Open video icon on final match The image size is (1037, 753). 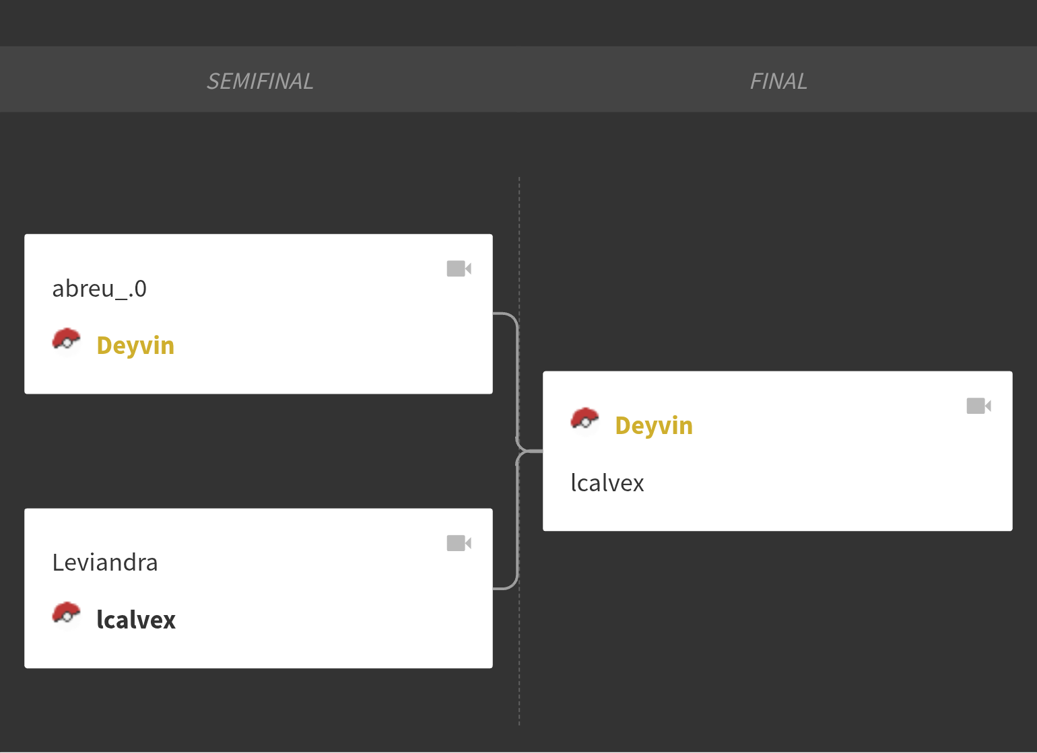(x=978, y=406)
